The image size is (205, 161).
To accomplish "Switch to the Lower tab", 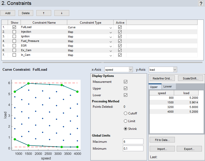I will click(x=168, y=87).
